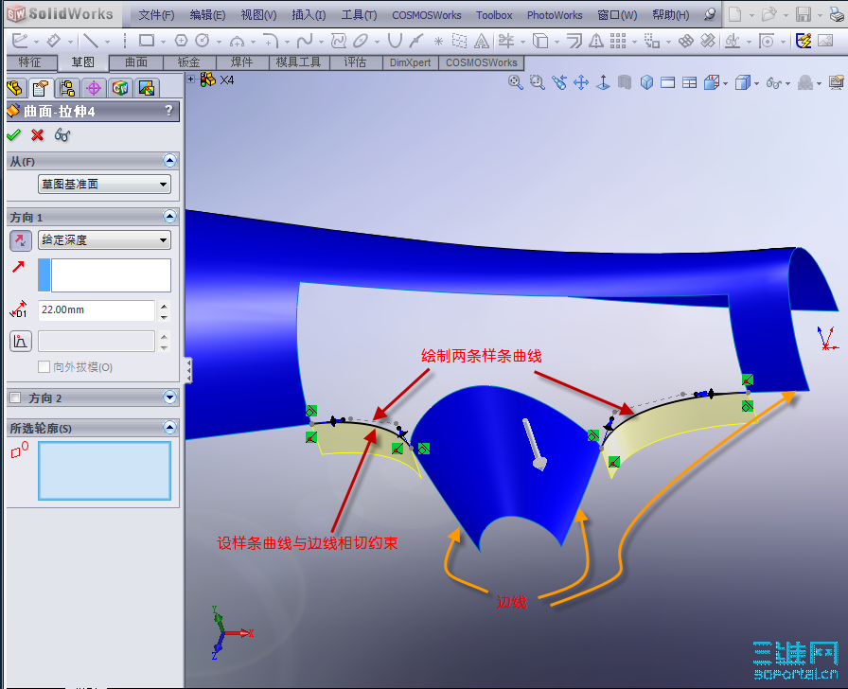The image size is (848, 689).
Task: Click the Zoom to Area icon
Action: (x=537, y=82)
